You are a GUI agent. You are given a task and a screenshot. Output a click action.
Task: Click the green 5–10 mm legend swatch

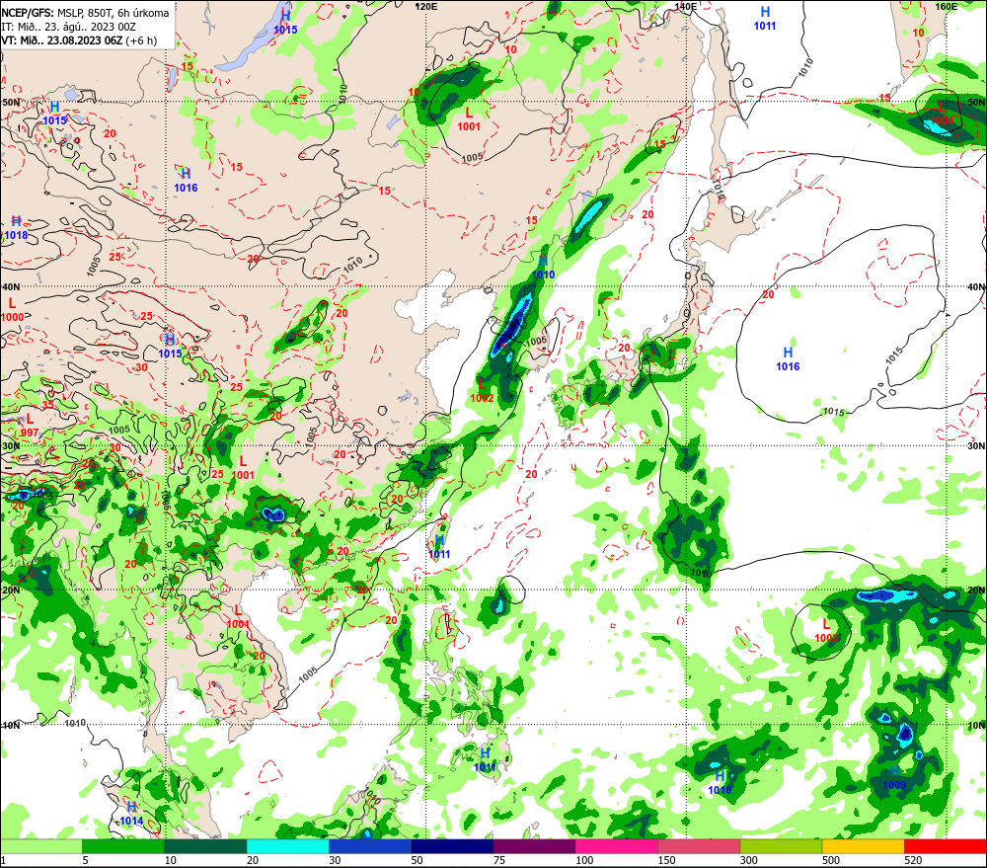(123, 846)
